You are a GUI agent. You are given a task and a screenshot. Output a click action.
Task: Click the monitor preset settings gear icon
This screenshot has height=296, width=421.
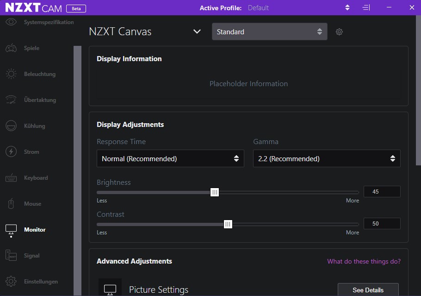pyautogui.click(x=339, y=31)
